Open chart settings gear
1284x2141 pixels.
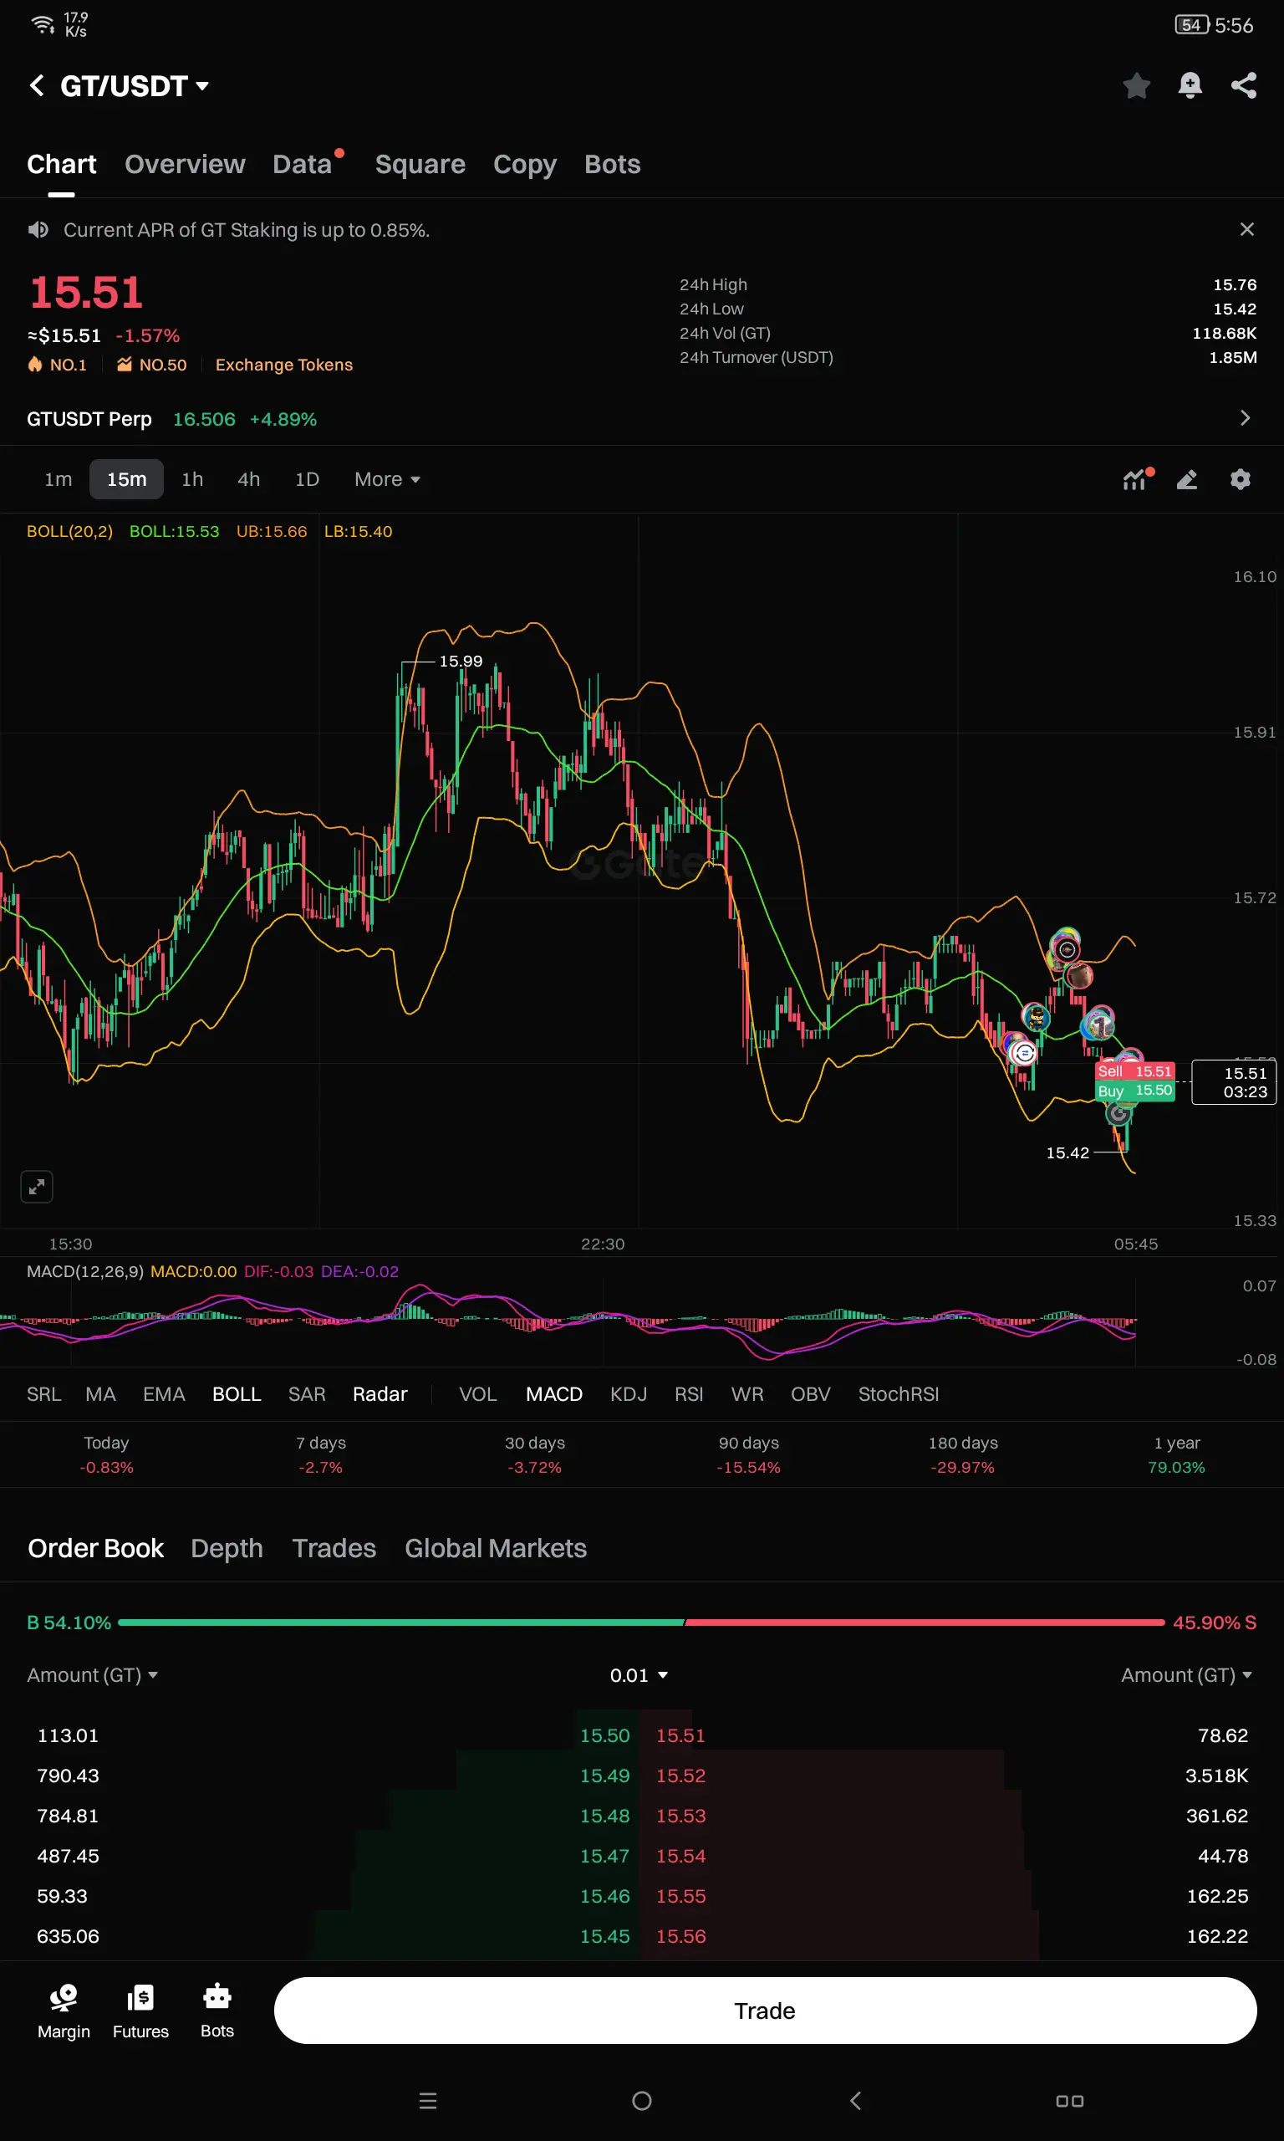click(1240, 479)
